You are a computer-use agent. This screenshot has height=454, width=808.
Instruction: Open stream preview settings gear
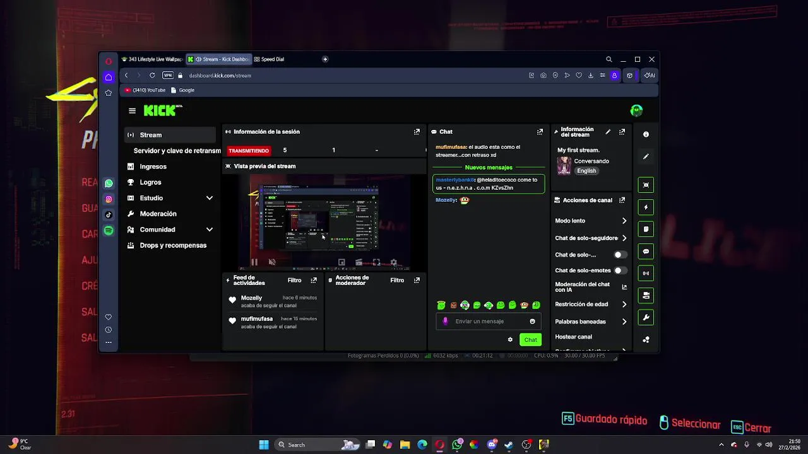click(x=393, y=262)
